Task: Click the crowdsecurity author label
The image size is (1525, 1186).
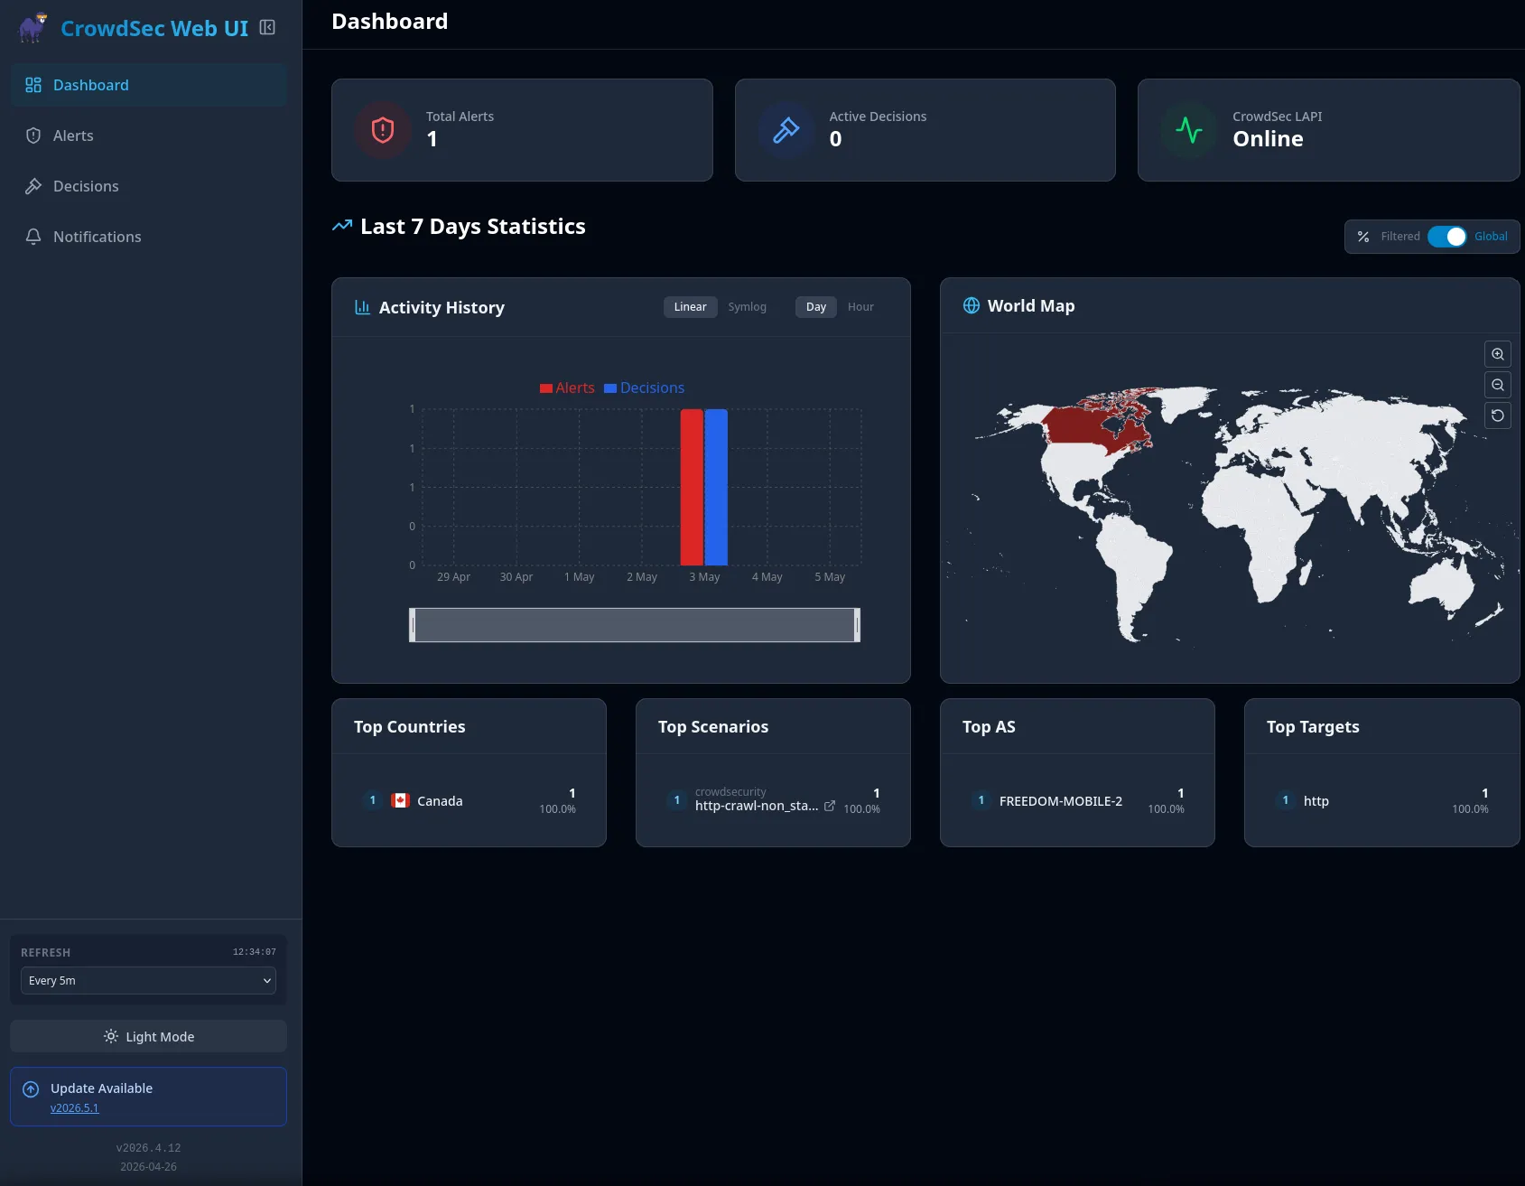Action: [x=730, y=792]
